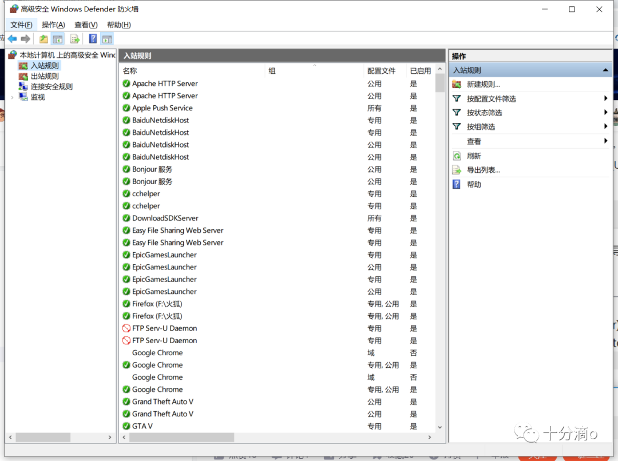Screen dimensions: 618x461
Task: Click the rules list scroll-down arrow
Action: pos(440,427)
